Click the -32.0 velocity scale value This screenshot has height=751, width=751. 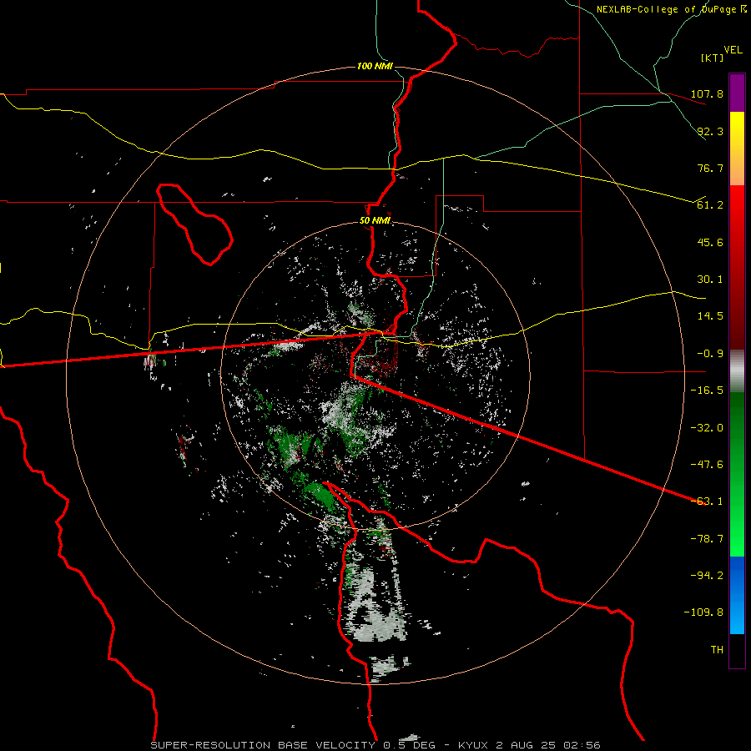(707, 428)
